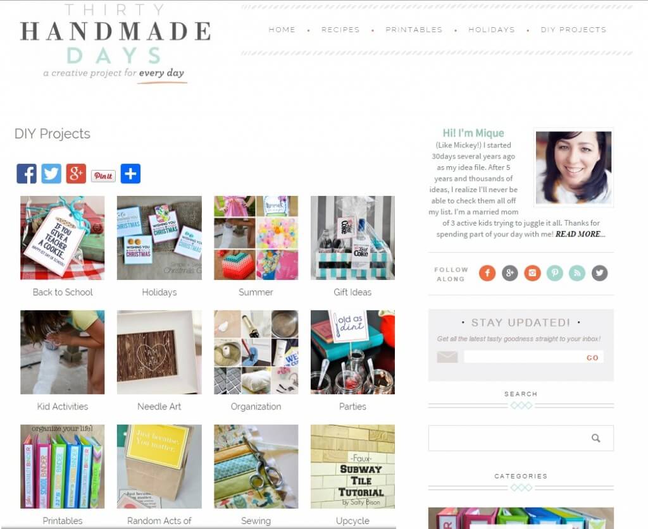Viewport: 648px width, 529px height.
Task: Click the Stay Updated email input field
Action: (x=523, y=357)
